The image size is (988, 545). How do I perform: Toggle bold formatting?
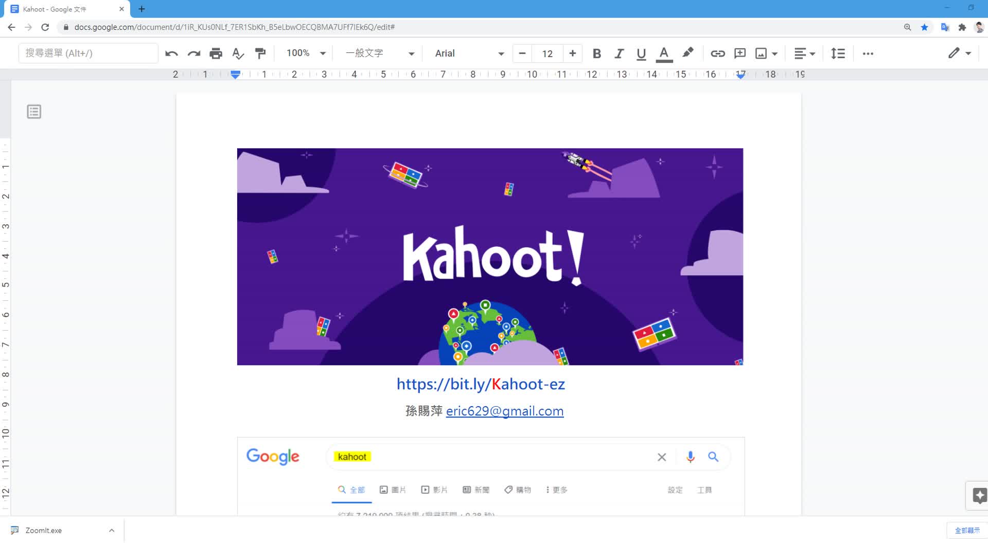coord(597,53)
